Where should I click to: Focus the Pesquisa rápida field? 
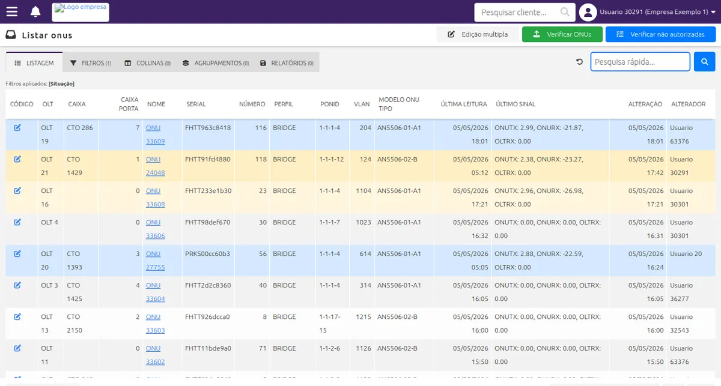point(640,62)
